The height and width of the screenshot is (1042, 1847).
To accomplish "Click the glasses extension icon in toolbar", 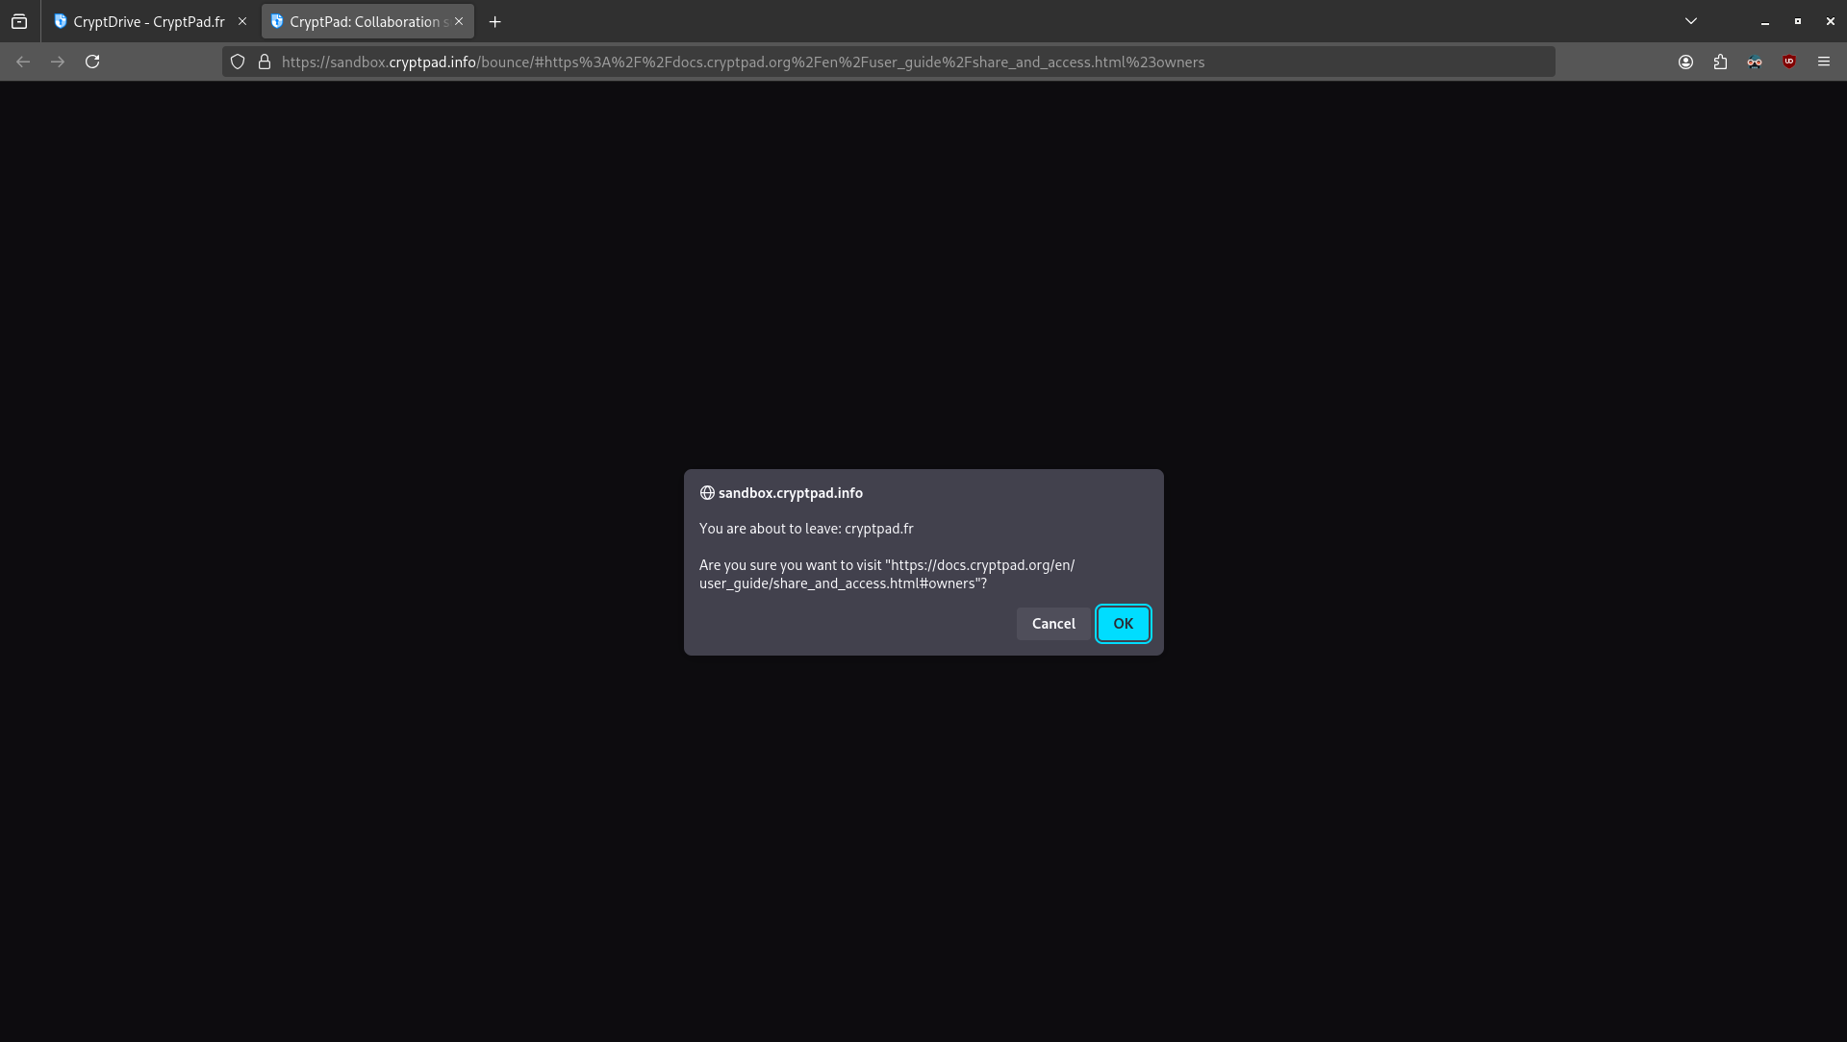I will 1755,62.
